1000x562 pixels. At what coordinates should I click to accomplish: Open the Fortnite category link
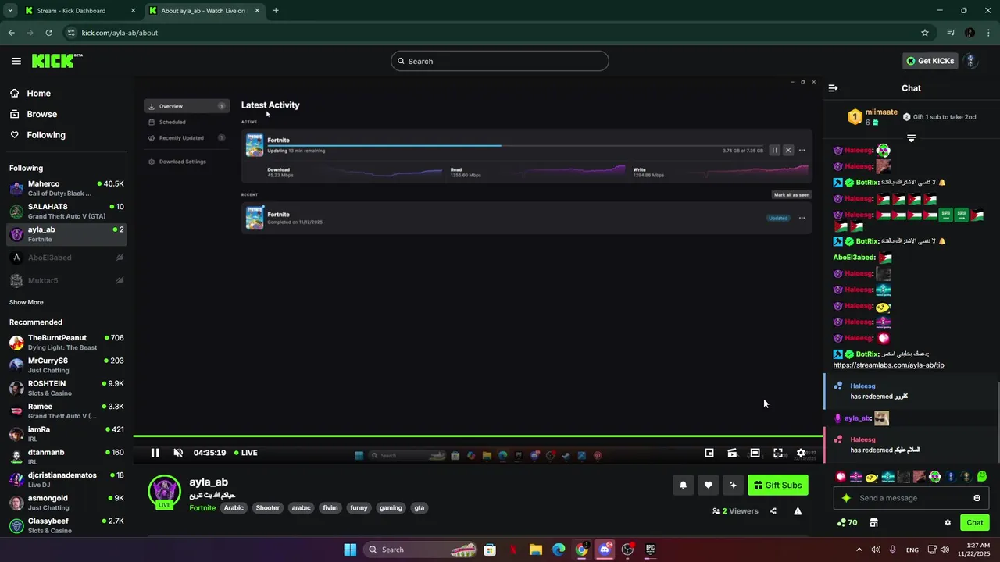pos(202,507)
